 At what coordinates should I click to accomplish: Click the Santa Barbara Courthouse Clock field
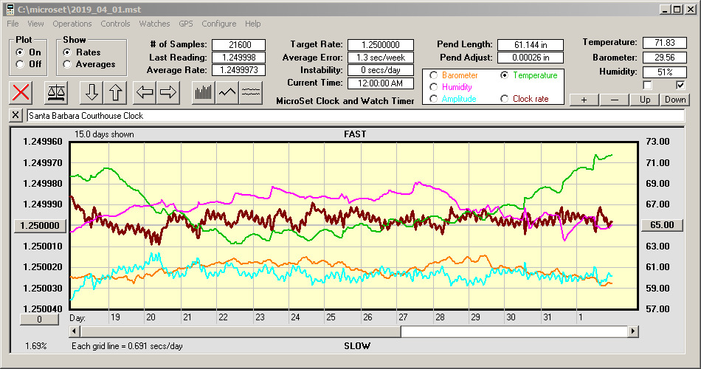(356, 116)
